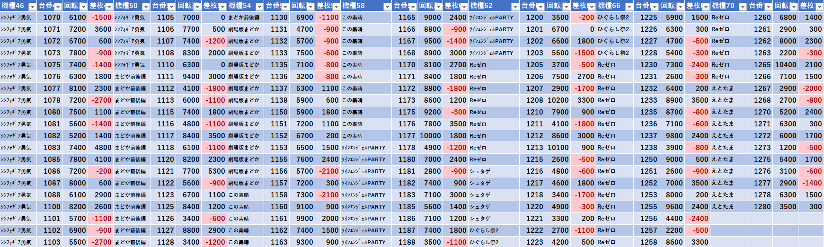This screenshot has height=247, width=824.
Task: Select the 機種58 header cell text
Action: click(x=354, y=6)
